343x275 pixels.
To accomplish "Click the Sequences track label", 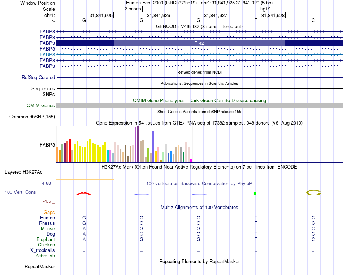I will tap(43, 88).
